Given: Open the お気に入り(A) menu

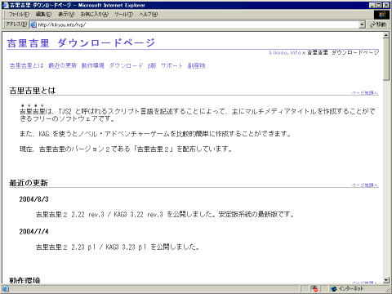Looking at the screenshot, I should [95, 15].
